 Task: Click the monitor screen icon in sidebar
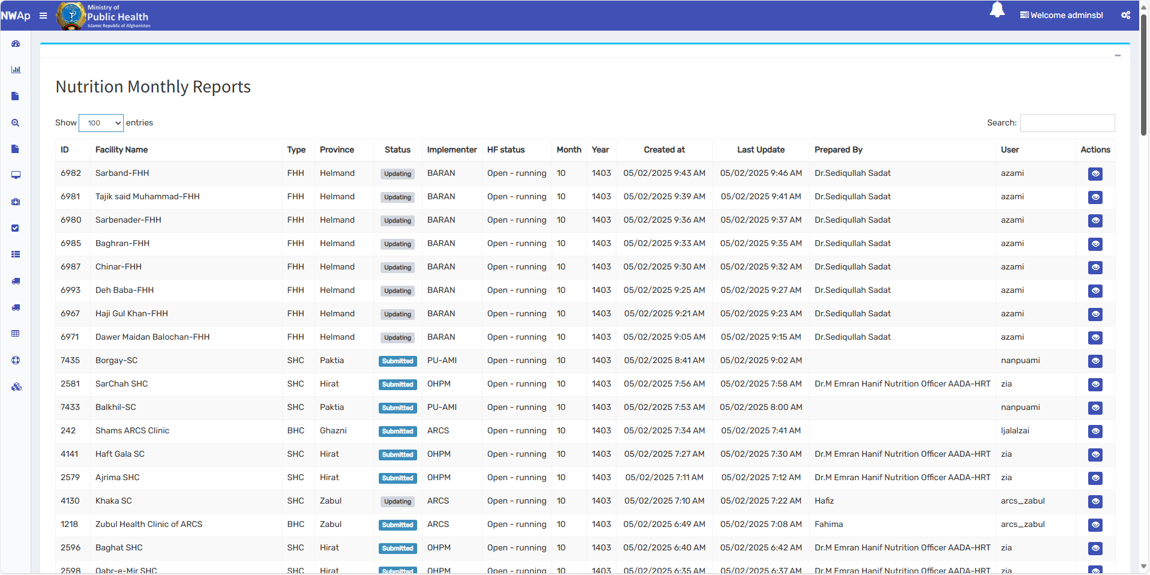tap(16, 175)
